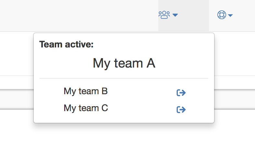Click the gray row strip right of popup

(235, 99)
